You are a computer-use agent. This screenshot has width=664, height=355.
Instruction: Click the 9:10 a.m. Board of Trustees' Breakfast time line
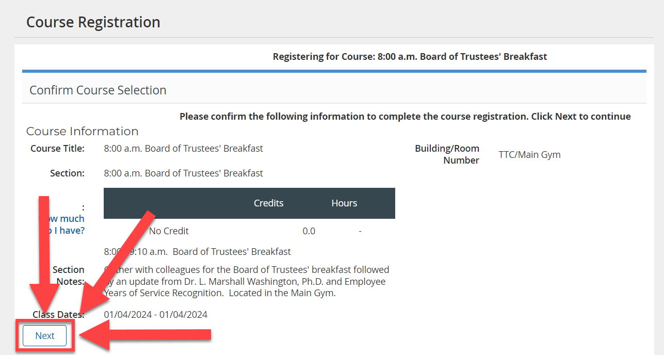pos(198,252)
